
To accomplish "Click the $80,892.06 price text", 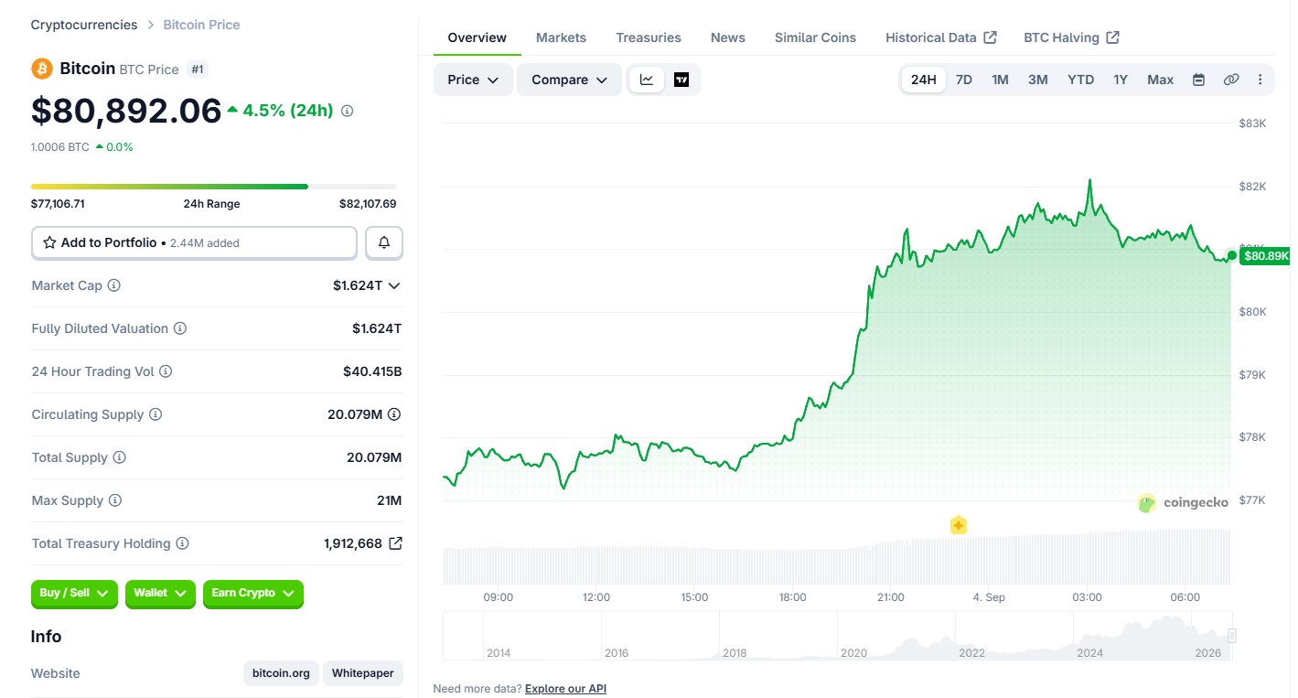I will tap(126, 111).
